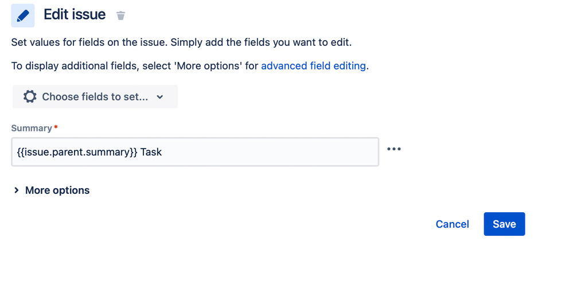
Task: Open the Choose fields to set dropdown
Action: click(95, 97)
